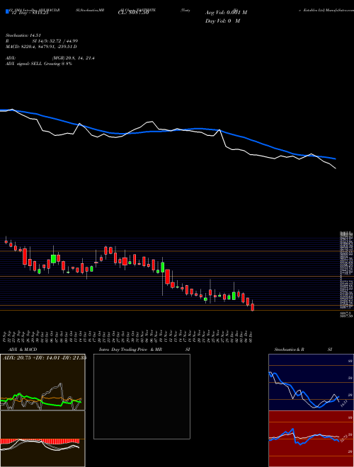Click the 'Intra Day Trading Price & MR' title

tap(130, 350)
